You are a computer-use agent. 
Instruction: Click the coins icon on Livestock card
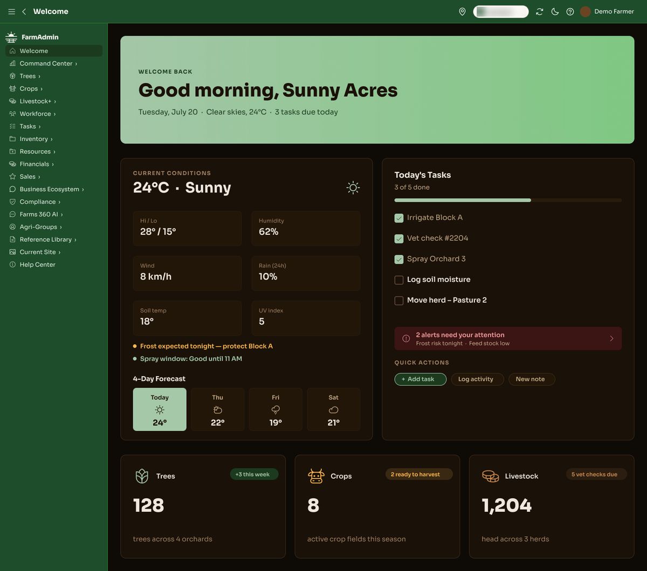pyautogui.click(x=490, y=476)
